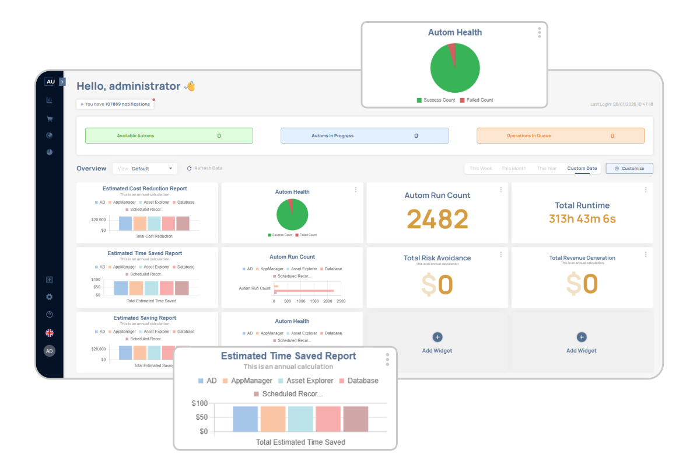Screen dimensions: 700x467
Task: Open the 107889 notifications banner
Action: pyautogui.click(x=115, y=104)
